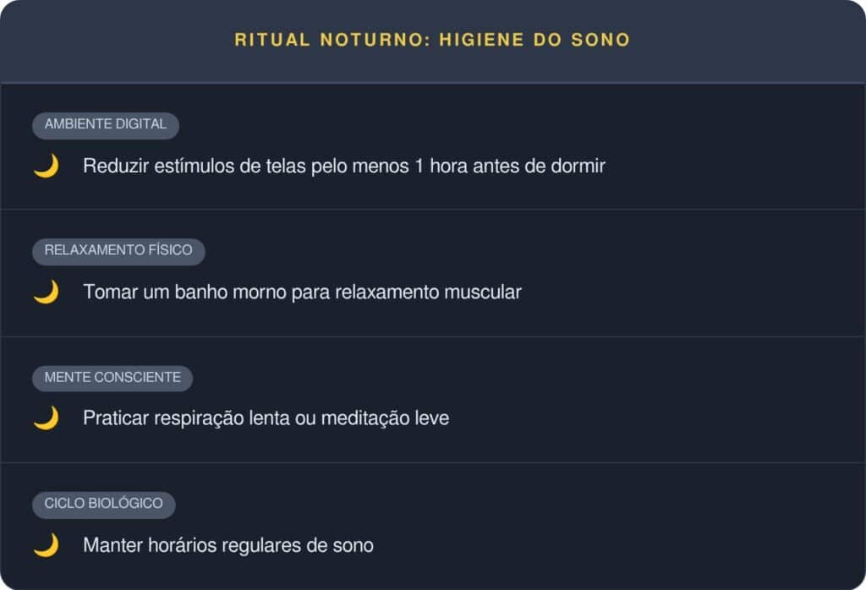Click the word 'Praticar' in the third tip
This screenshot has width=866, height=590.
(115, 418)
